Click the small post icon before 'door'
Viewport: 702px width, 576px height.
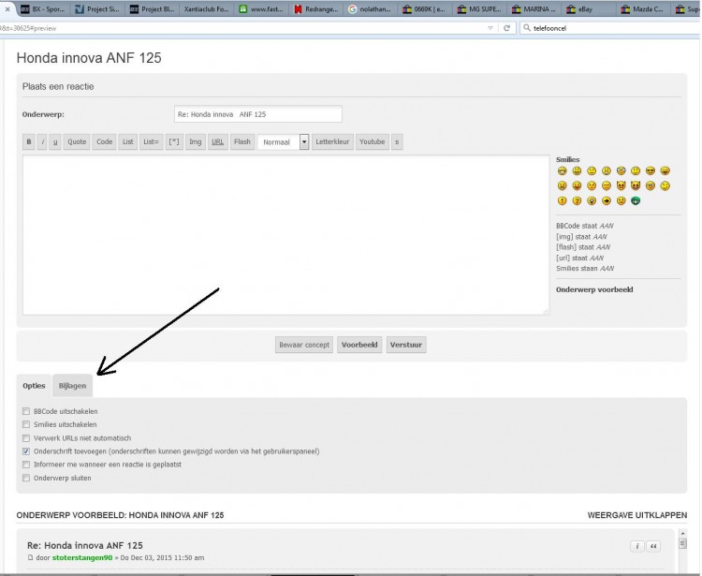pos(31,557)
